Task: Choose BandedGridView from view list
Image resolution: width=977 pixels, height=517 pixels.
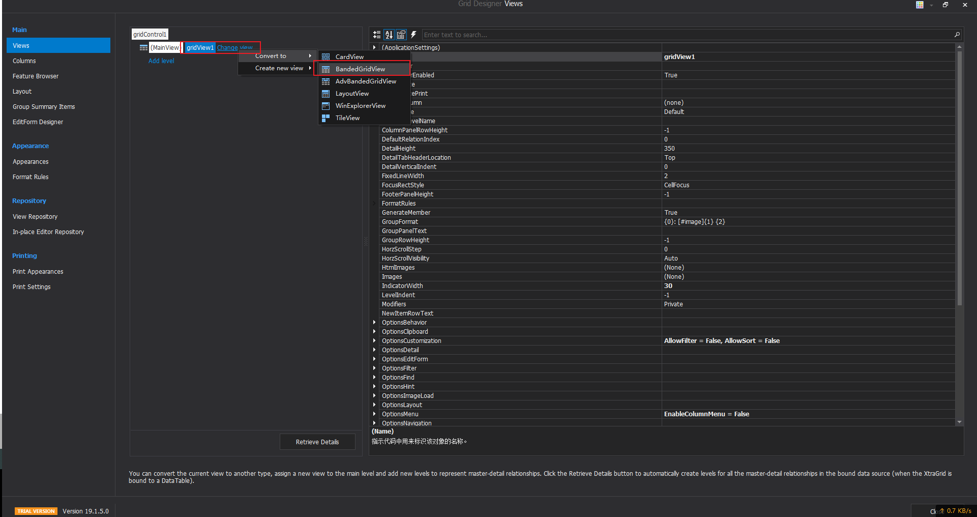Action: pyautogui.click(x=364, y=69)
